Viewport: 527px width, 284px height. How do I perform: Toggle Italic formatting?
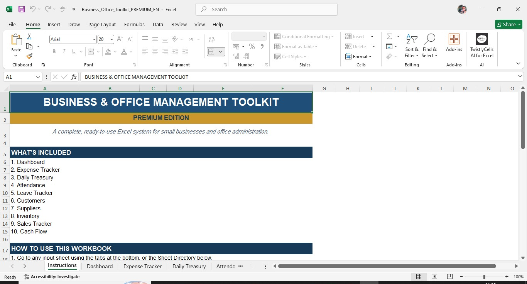pos(64,52)
